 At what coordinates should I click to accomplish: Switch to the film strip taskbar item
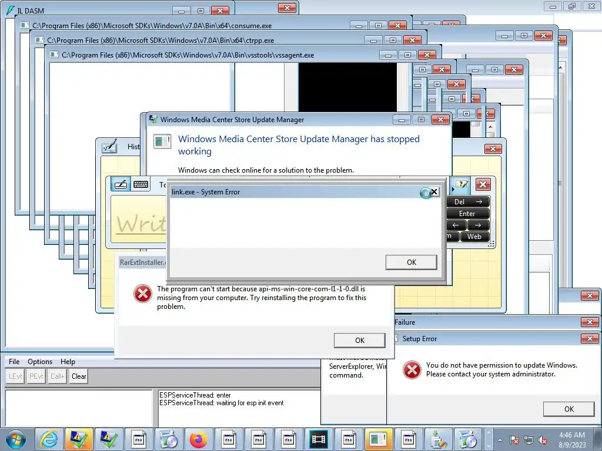coord(318,439)
